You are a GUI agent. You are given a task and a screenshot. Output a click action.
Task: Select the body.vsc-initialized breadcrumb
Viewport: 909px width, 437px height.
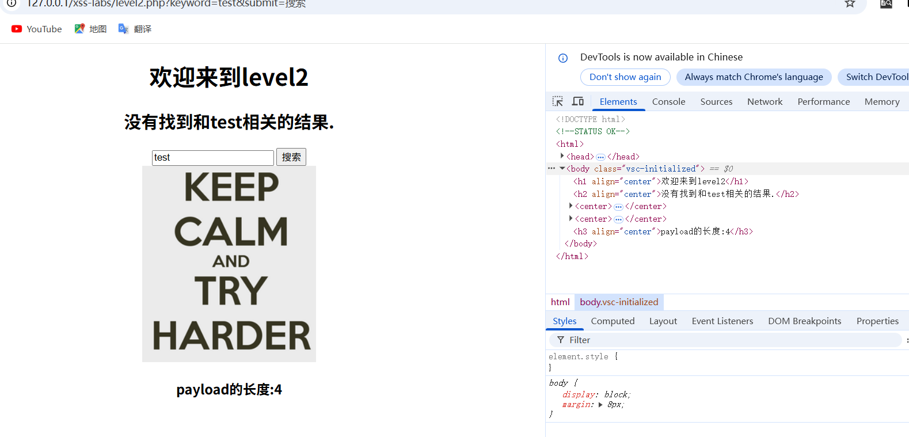pyautogui.click(x=619, y=302)
